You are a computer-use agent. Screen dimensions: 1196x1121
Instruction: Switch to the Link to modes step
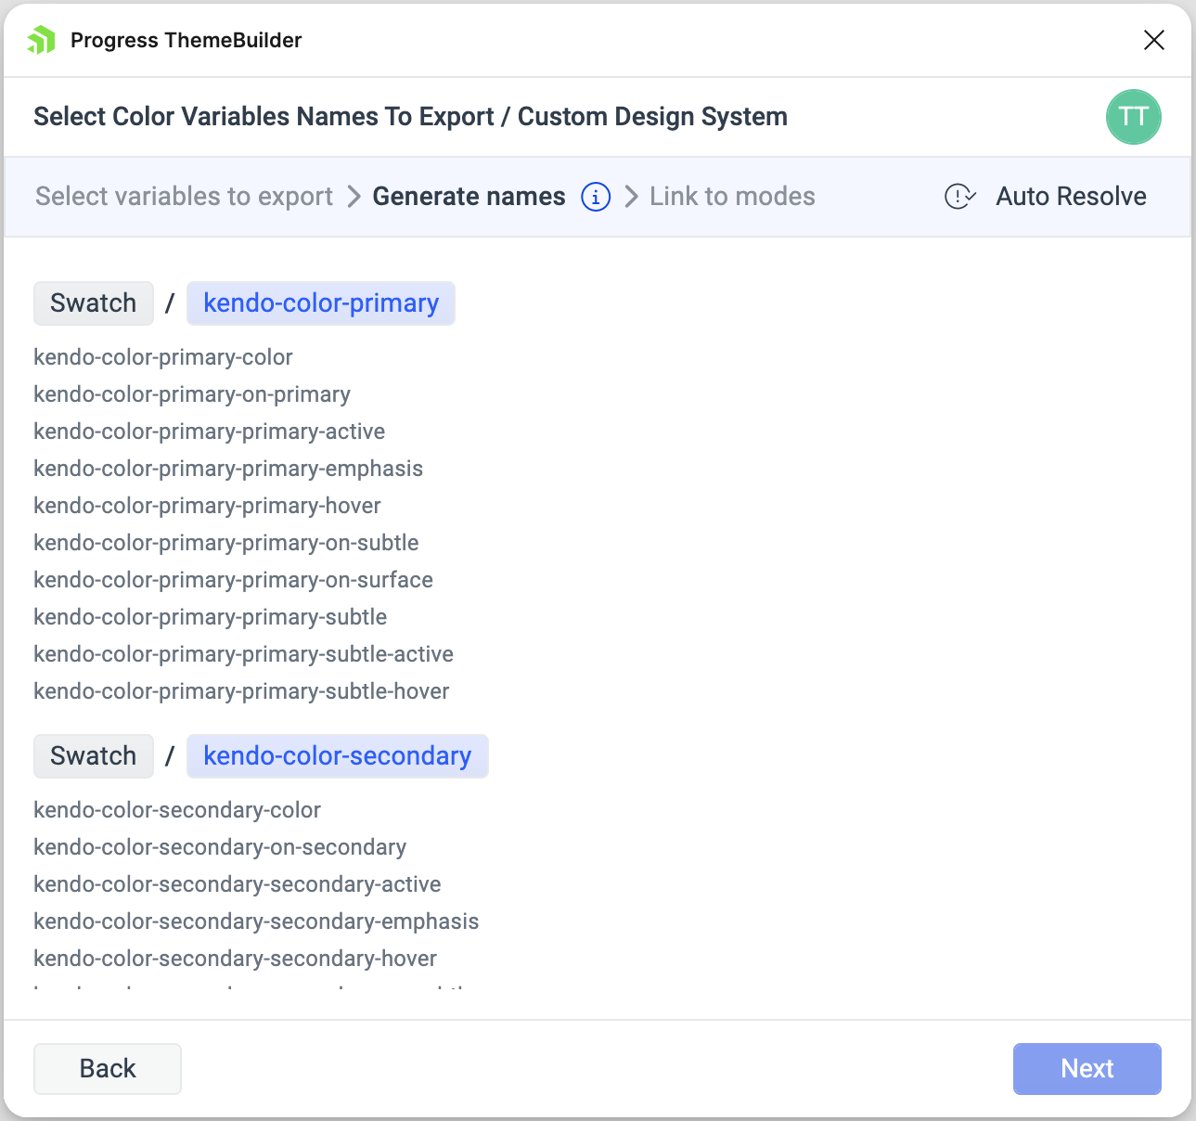tap(732, 197)
